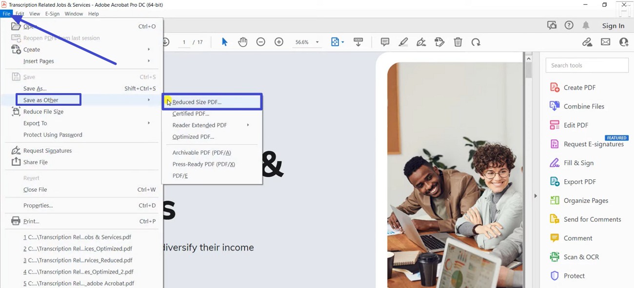Start Scan & OCR
Viewport: 634px width, 288px height.
pyautogui.click(x=582, y=257)
